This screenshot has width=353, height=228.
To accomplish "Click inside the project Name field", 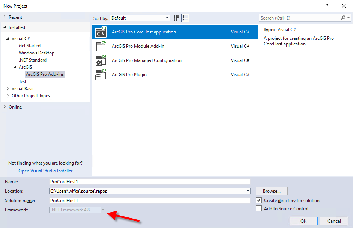I will pyautogui.click(x=150, y=181).
